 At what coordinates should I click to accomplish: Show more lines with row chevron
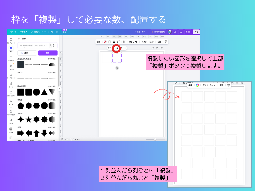click(x=54, y=78)
